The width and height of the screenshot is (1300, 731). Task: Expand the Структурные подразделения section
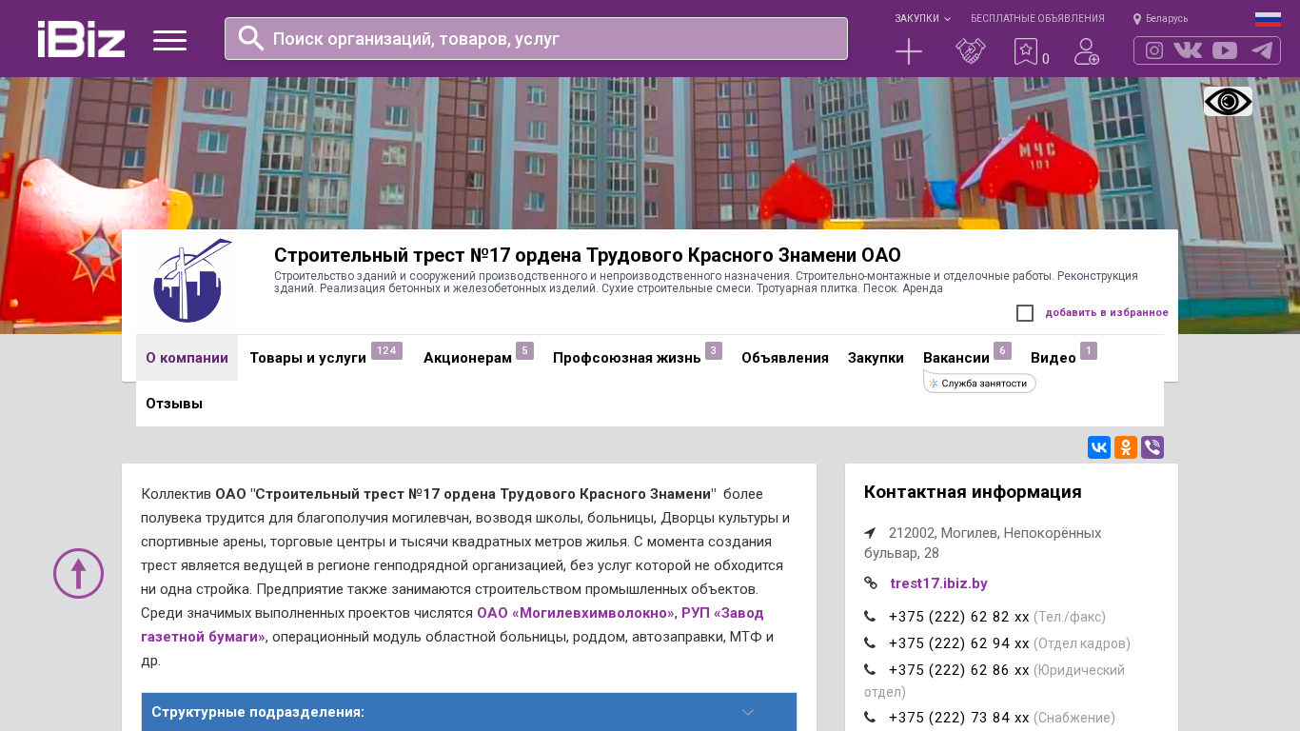click(x=469, y=712)
